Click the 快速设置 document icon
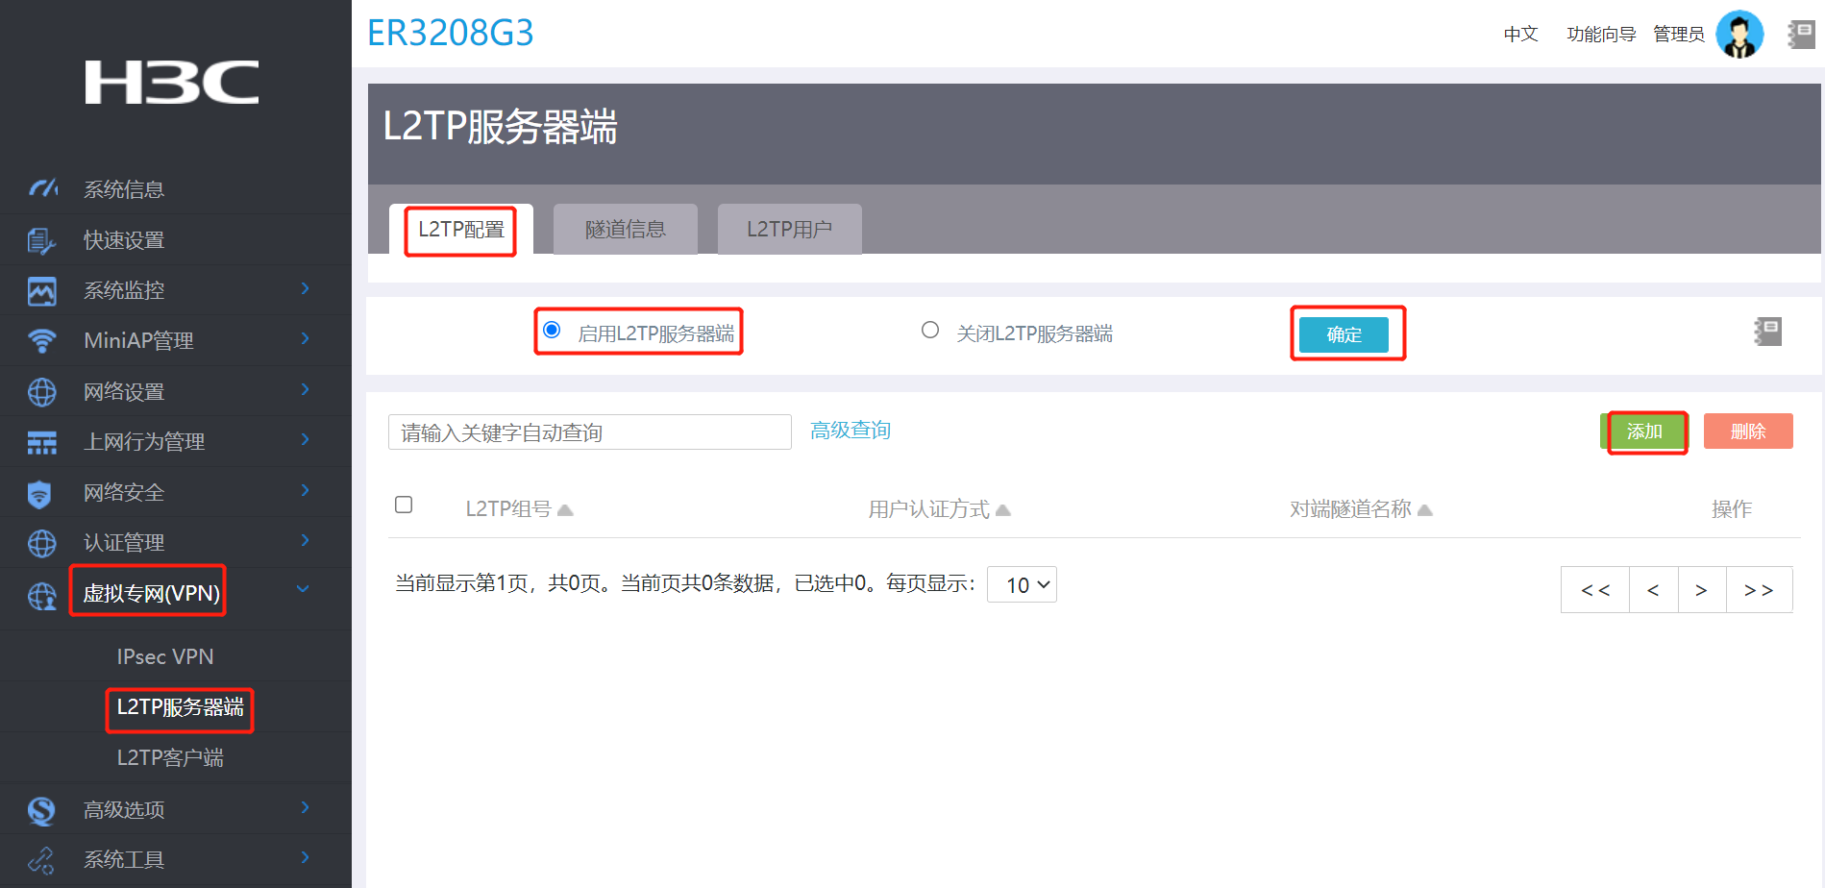Viewport: 1825px width, 888px height. pos(41,239)
